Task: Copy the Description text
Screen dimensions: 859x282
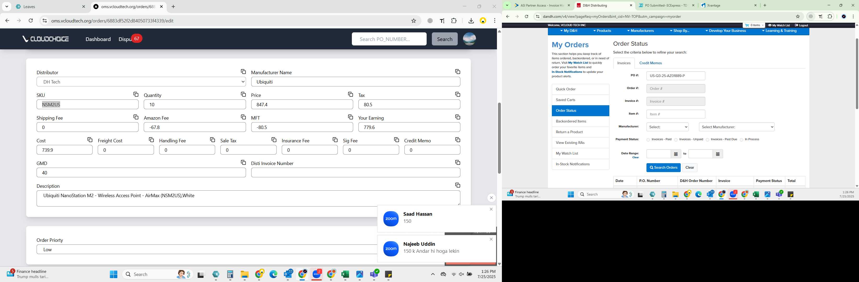Action: (x=457, y=185)
